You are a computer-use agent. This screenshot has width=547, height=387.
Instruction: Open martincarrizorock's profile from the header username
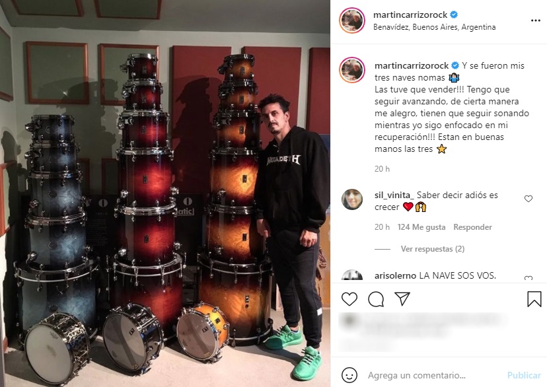tap(410, 15)
